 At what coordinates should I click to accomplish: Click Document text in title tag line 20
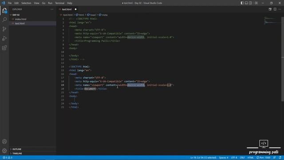click(x=90, y=89)
